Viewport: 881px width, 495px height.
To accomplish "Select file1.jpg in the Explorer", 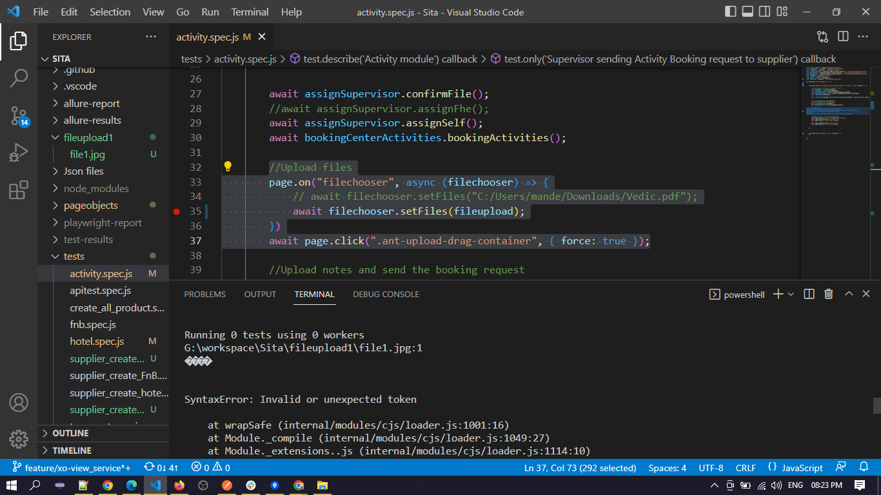I will (x=87, y=154).
